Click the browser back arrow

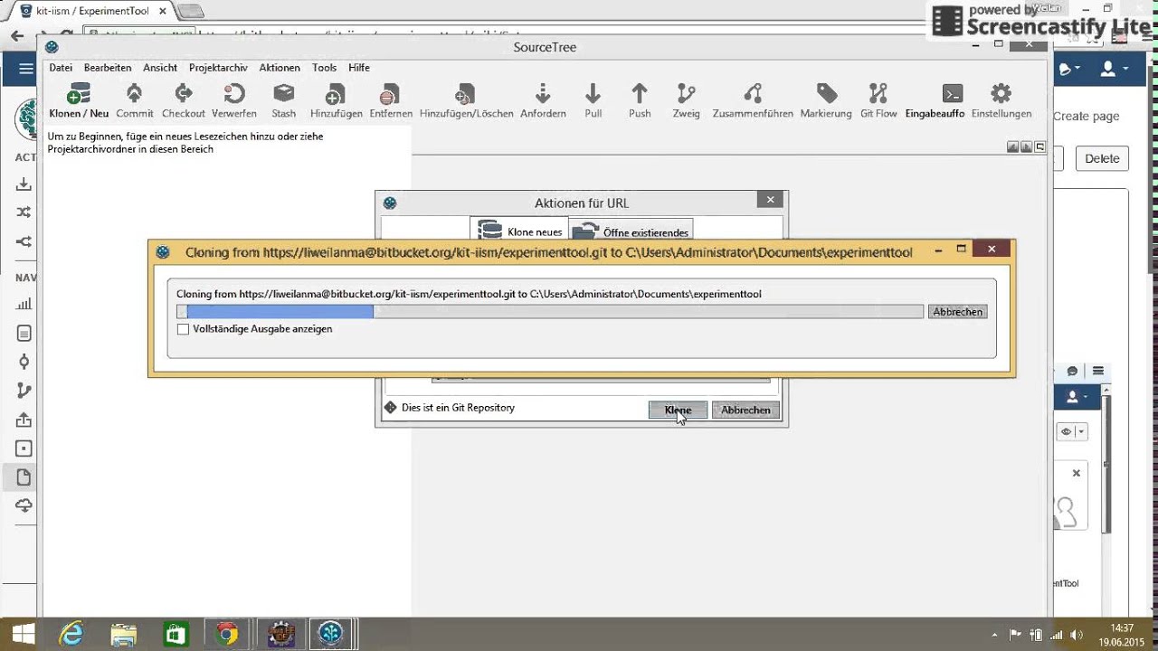(x=16, y=36)
